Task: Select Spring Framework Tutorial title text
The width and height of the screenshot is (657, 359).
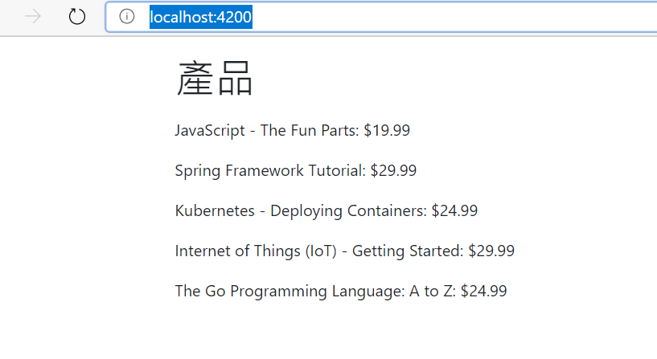Action: tap(270, 171)
